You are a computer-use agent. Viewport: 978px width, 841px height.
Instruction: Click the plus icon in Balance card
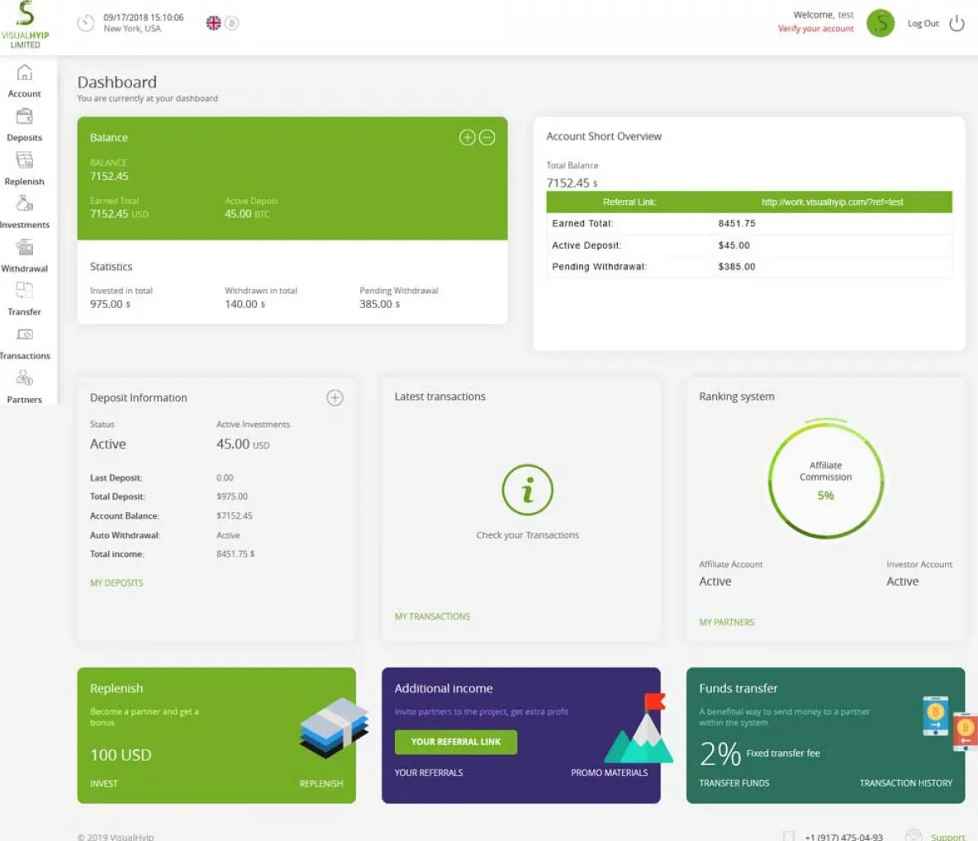click(x=468, y=137)
